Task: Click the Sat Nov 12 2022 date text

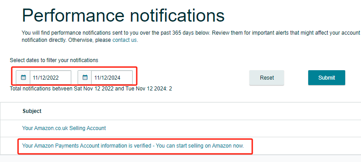Action: click(x=94, y=89)
